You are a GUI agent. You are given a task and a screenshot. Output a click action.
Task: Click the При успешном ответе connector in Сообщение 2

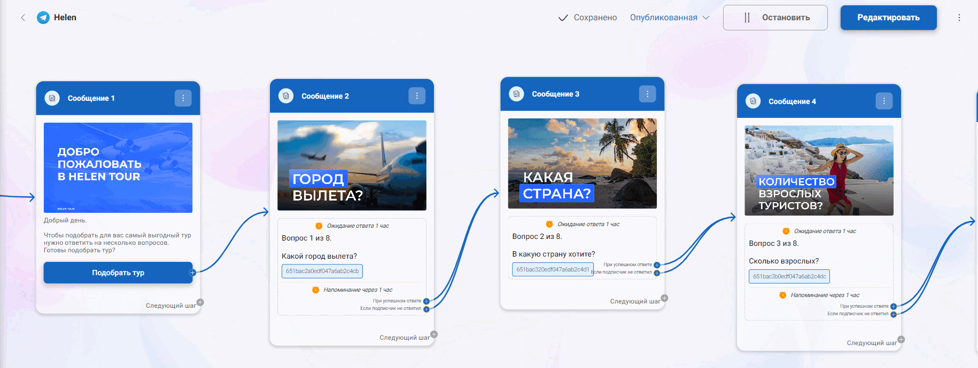(426, 301)
